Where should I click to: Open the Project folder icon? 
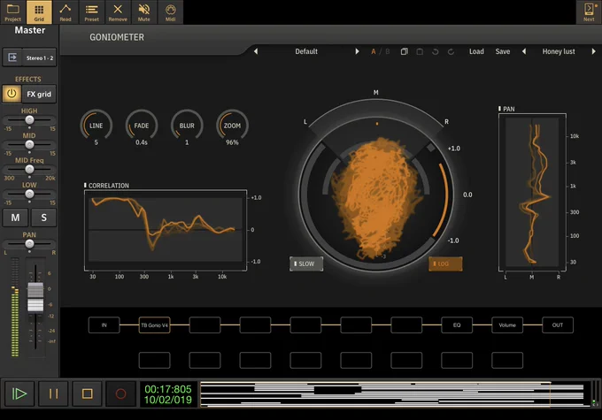click(12, 11)
